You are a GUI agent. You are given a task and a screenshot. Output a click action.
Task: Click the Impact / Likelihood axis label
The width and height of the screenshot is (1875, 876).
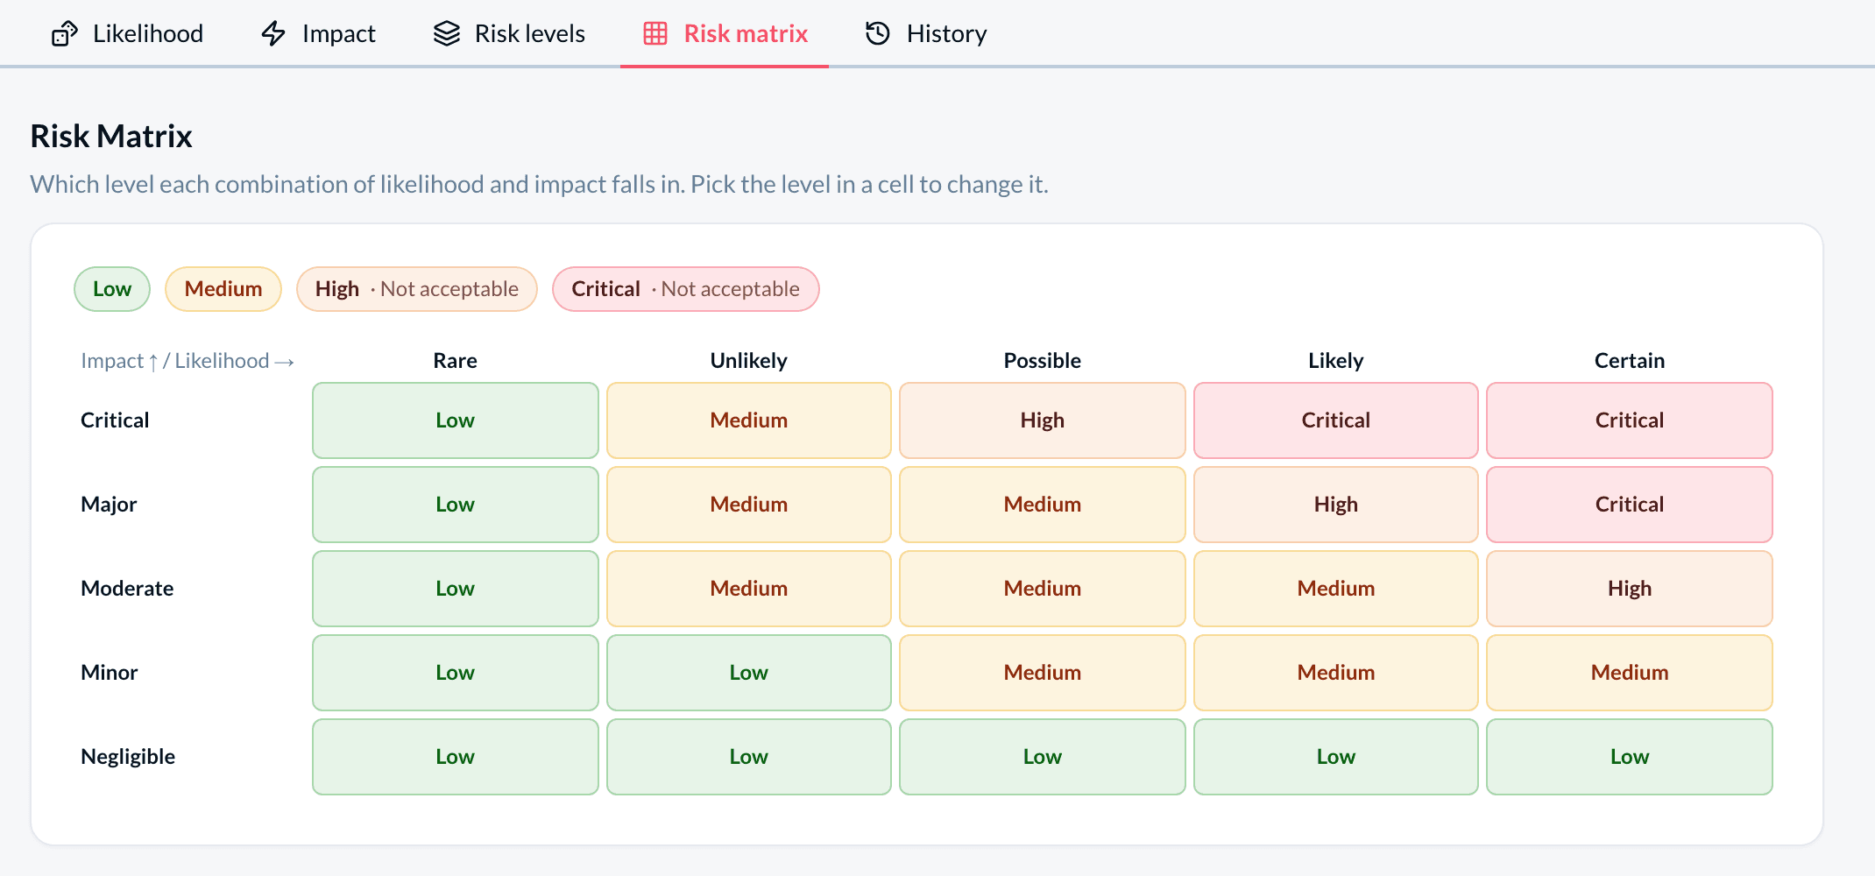[187, 361]
